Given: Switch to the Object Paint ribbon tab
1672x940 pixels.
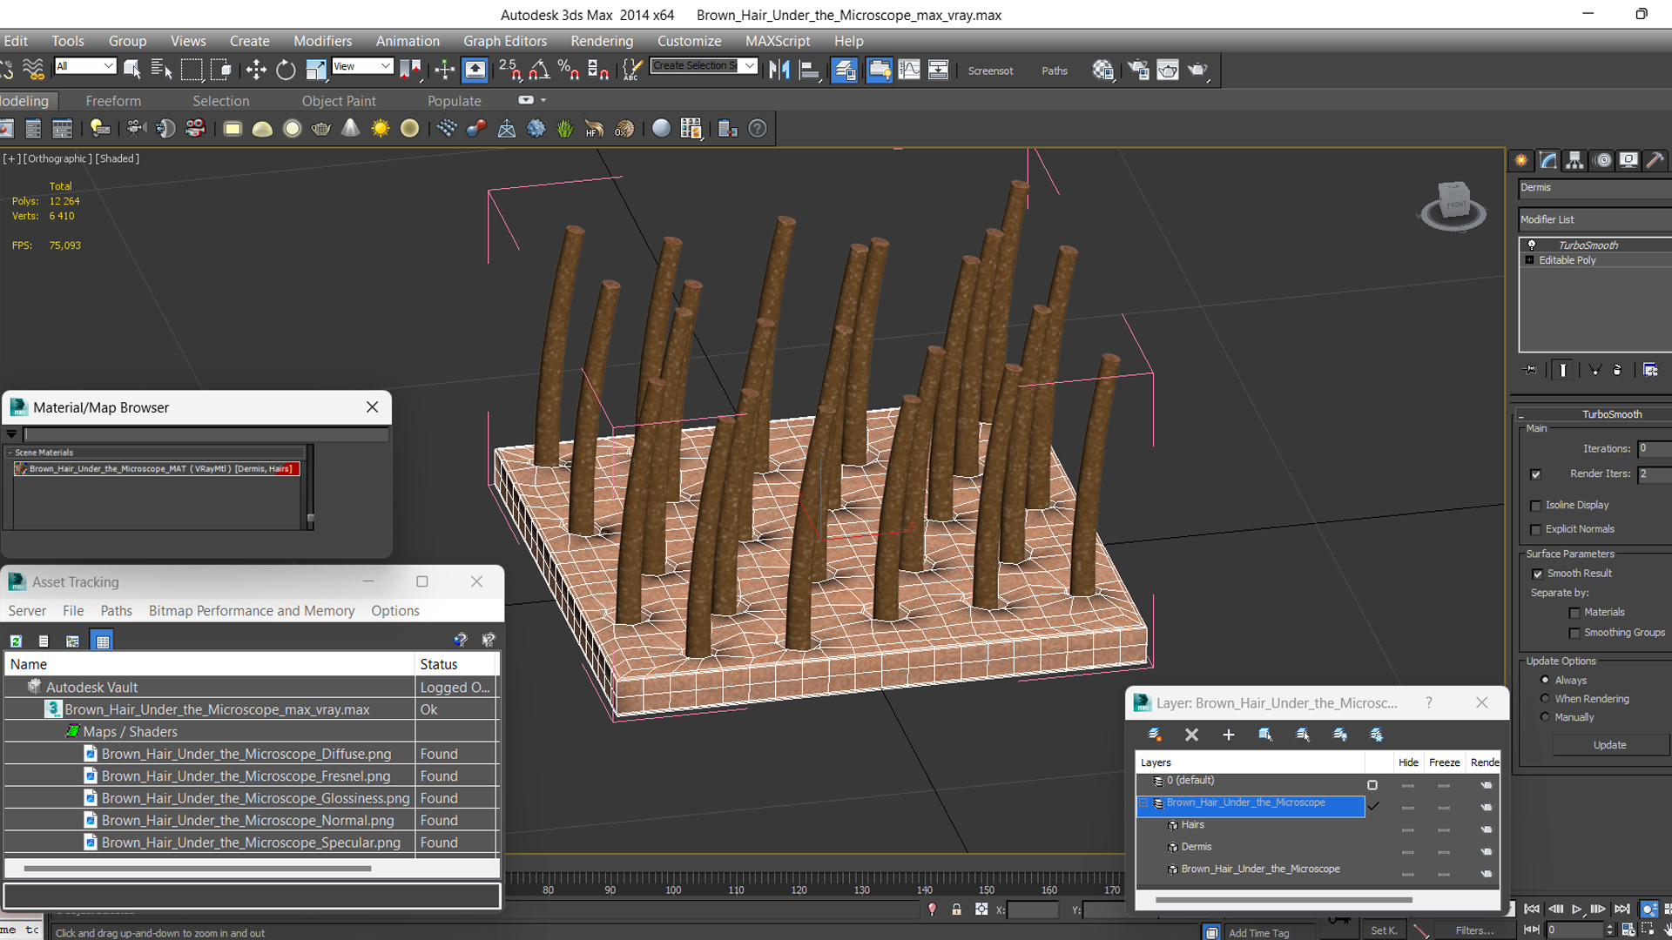Looking at the screenshot, I should (339, 101).
